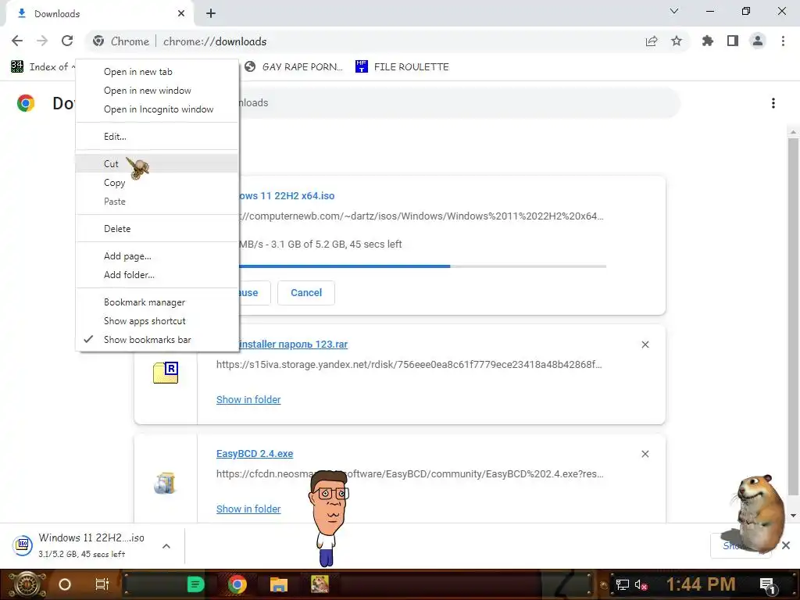Click the RAR archive file icon
This screenshot has width=800, height=600.
tap(166, 373)
